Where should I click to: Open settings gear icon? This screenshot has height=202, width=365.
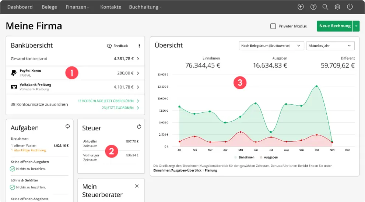click(337, 7)
